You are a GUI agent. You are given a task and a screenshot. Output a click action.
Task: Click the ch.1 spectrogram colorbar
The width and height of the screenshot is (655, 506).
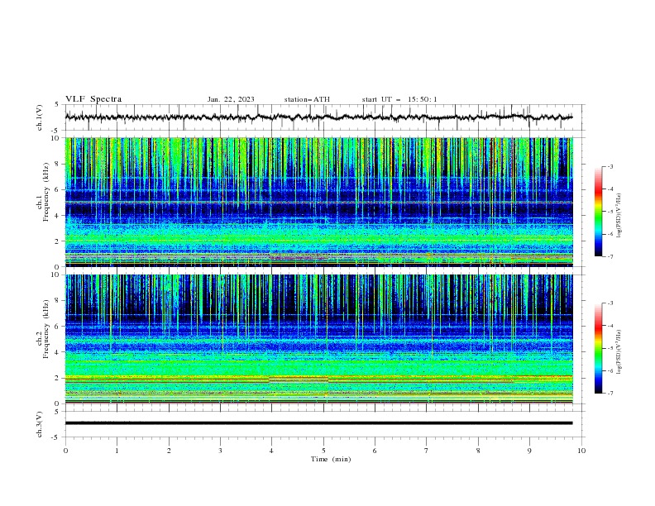pos(598,212)
